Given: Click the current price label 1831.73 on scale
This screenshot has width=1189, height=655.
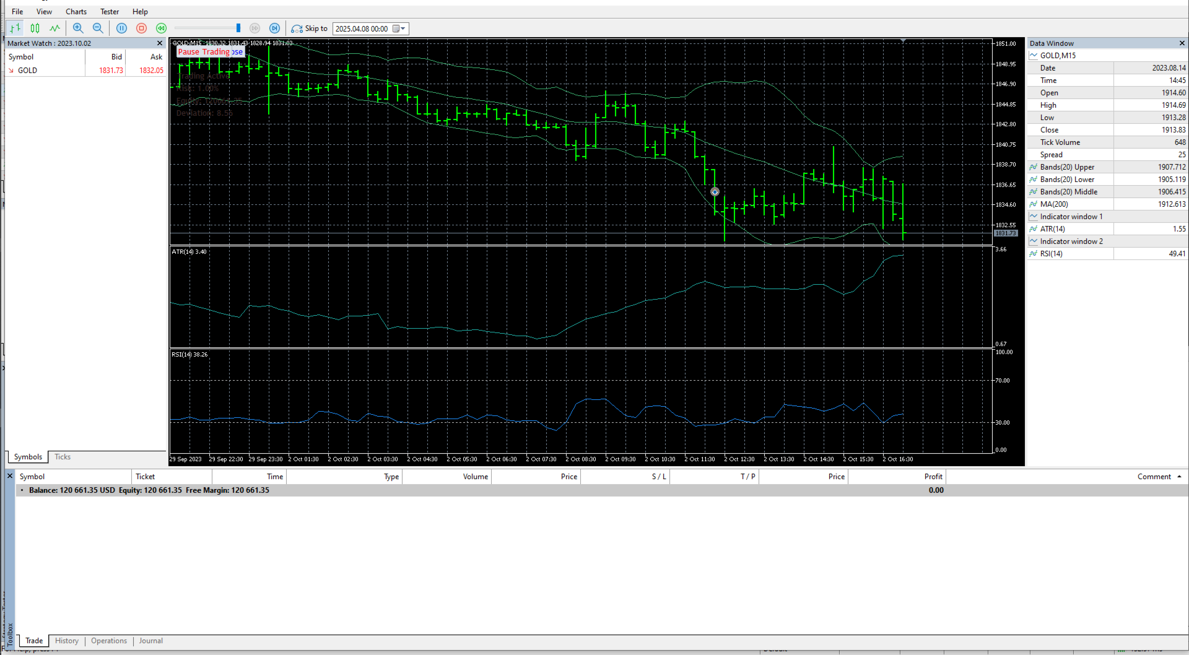Looking at the screenshot, I should click(1006, 233).
